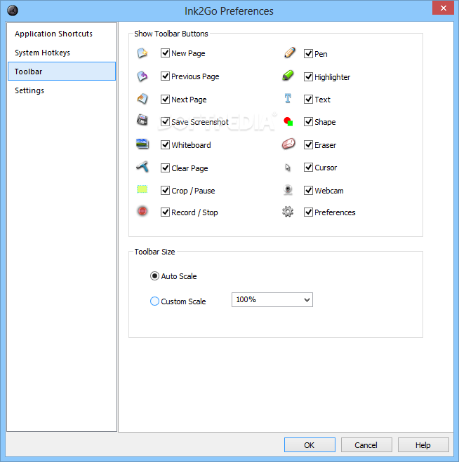Click the Previous Page arrow icon
Image resolution: width=459 pixels, height=462 pixels.
click(142, 76)
